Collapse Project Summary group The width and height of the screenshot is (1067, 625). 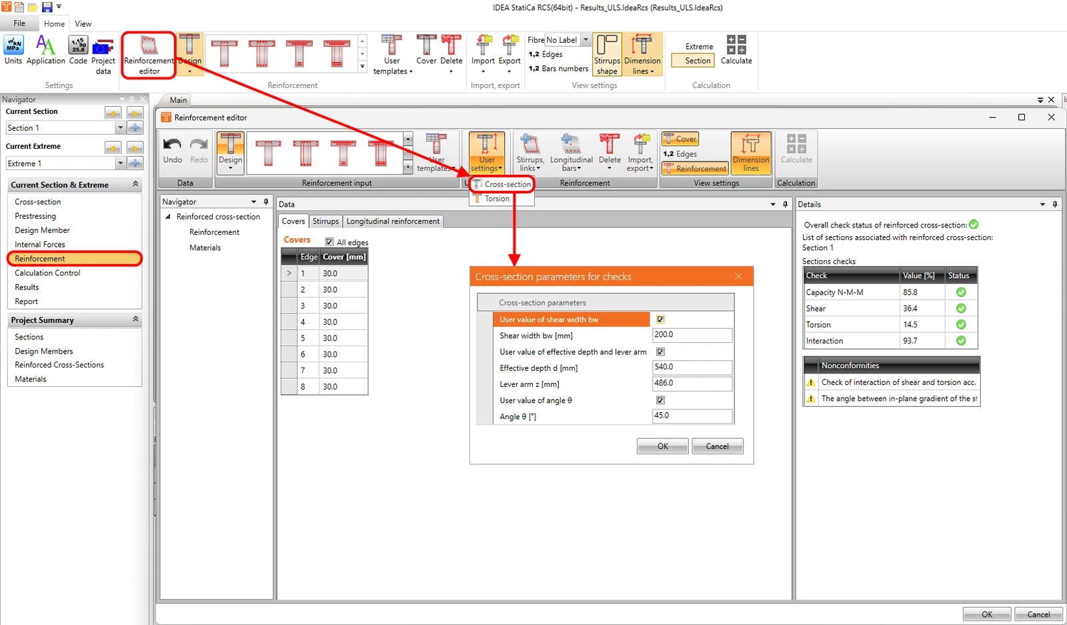tap(135, 320)
